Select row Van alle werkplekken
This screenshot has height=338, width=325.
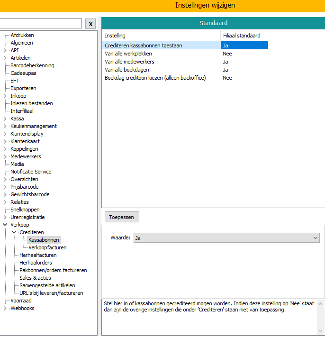(x=185, y=54)
